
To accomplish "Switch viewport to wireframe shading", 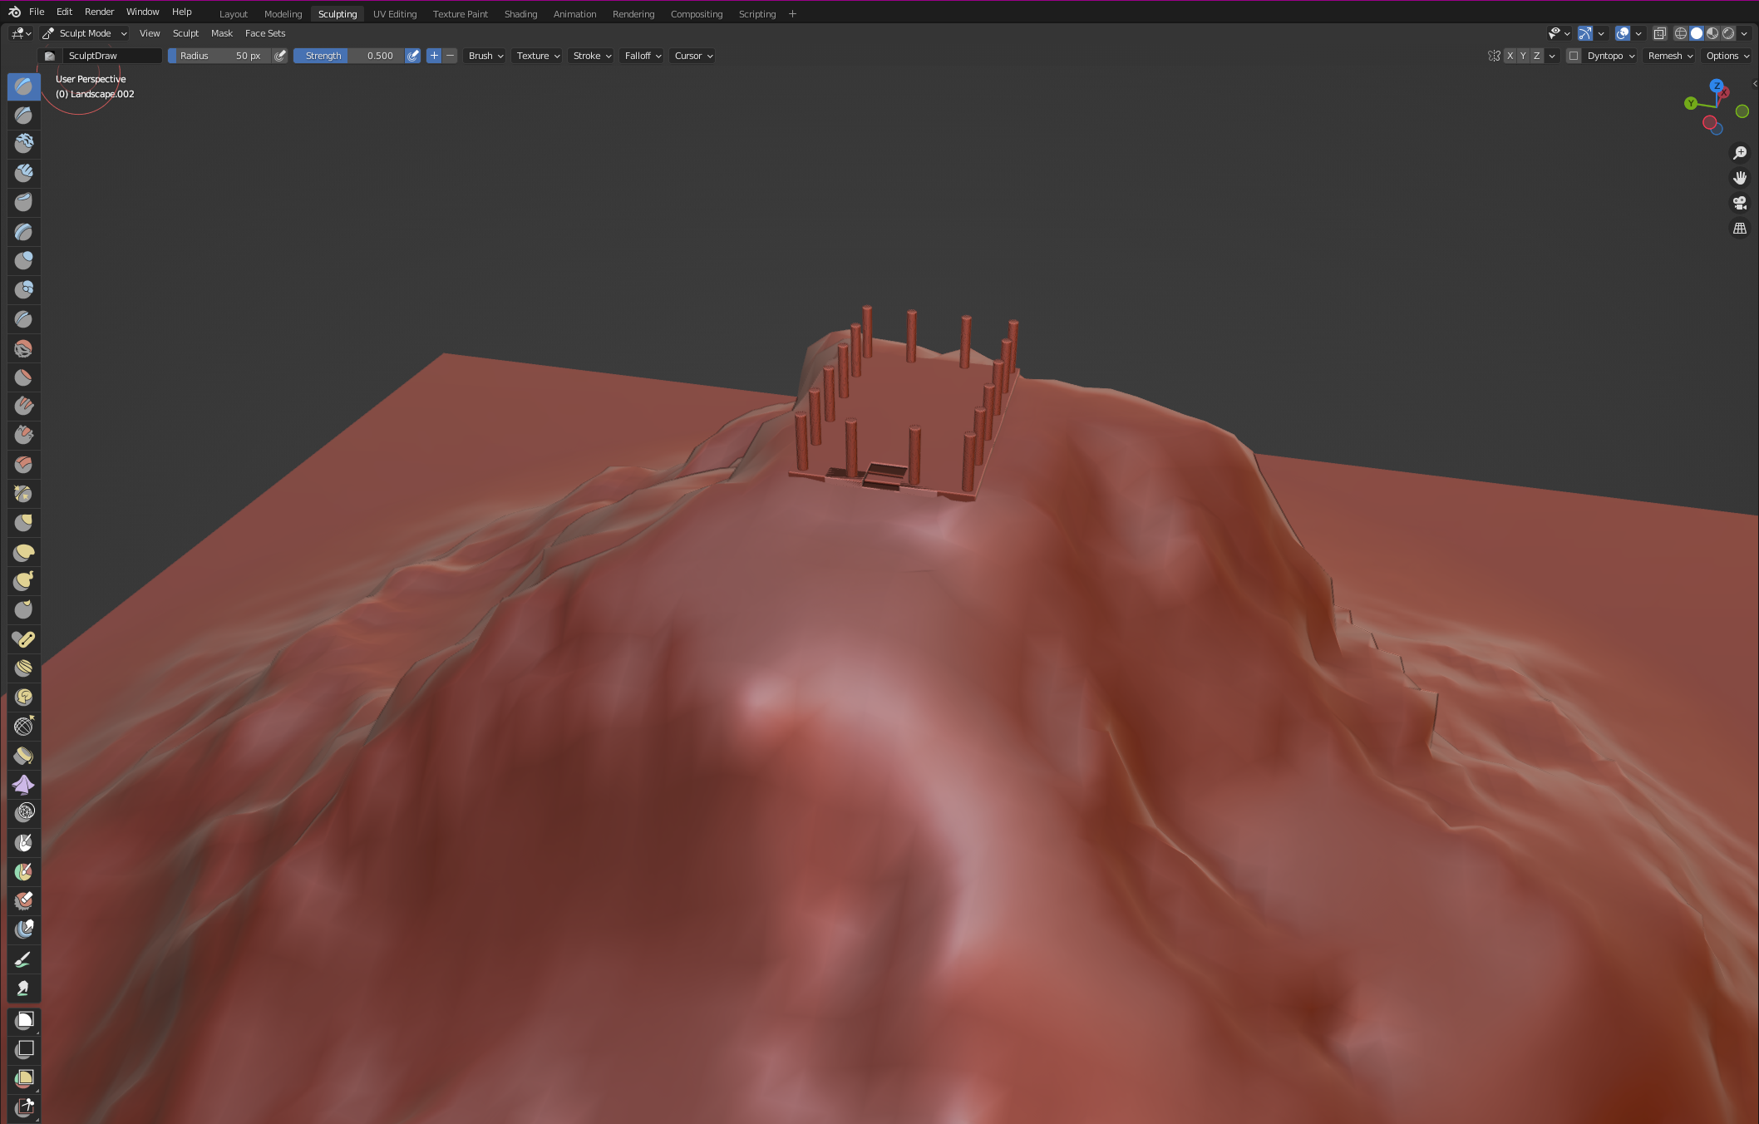I will pyautogui.click(x=1680, y=33).
